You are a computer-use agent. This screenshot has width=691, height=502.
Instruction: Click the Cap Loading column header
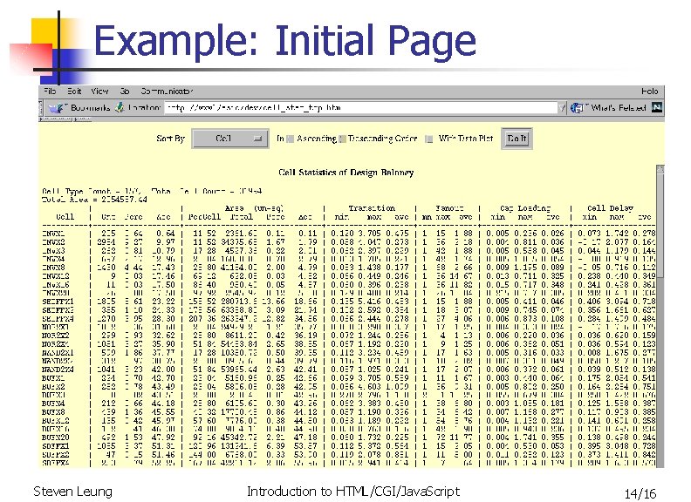(x=525, y=207)
